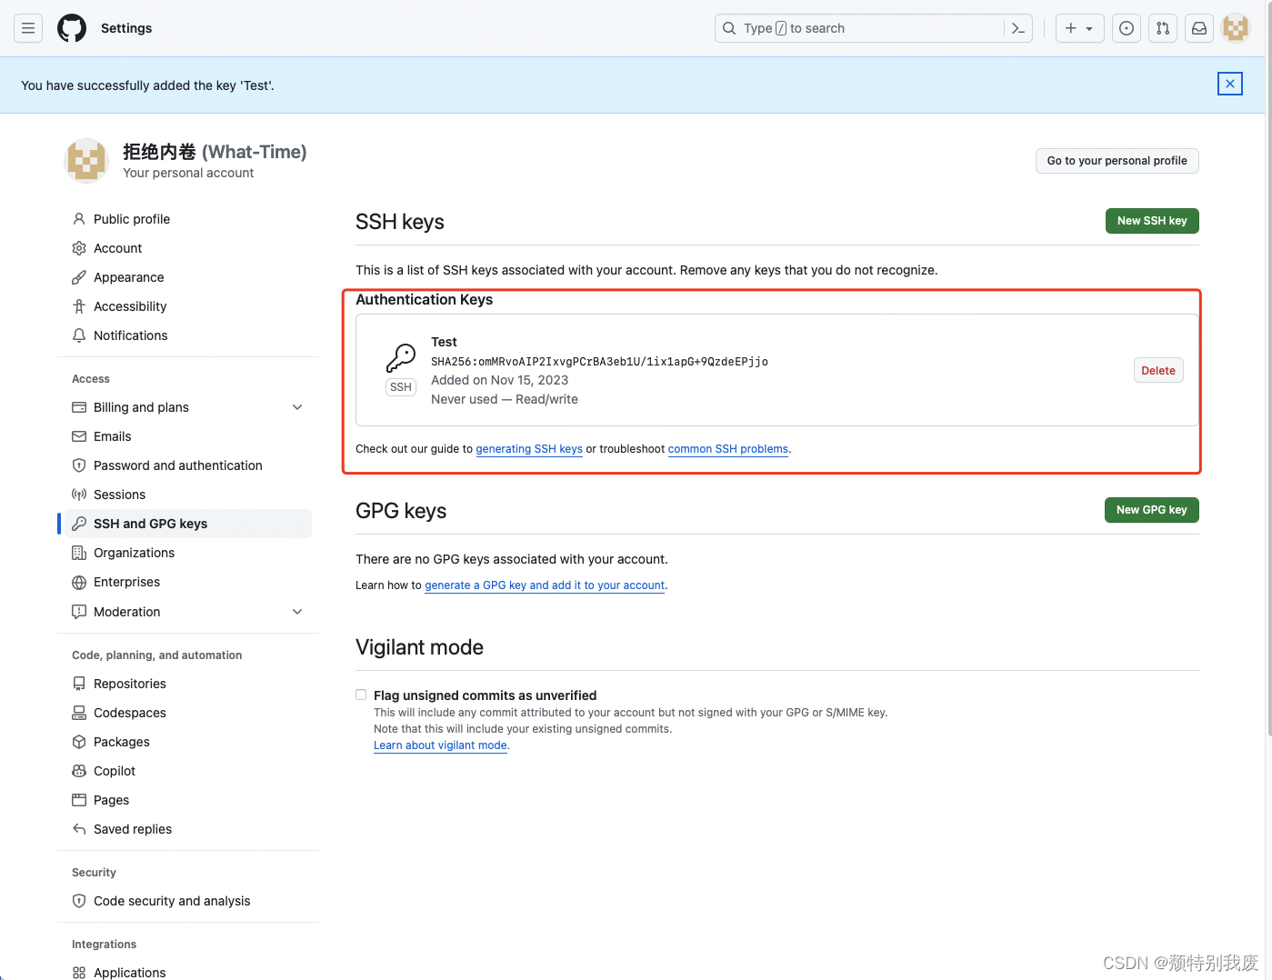The image size is (1272, 980).
Task: Open the hamburger navigation menu
Action: pyautogui.click(x=28, y=28)
